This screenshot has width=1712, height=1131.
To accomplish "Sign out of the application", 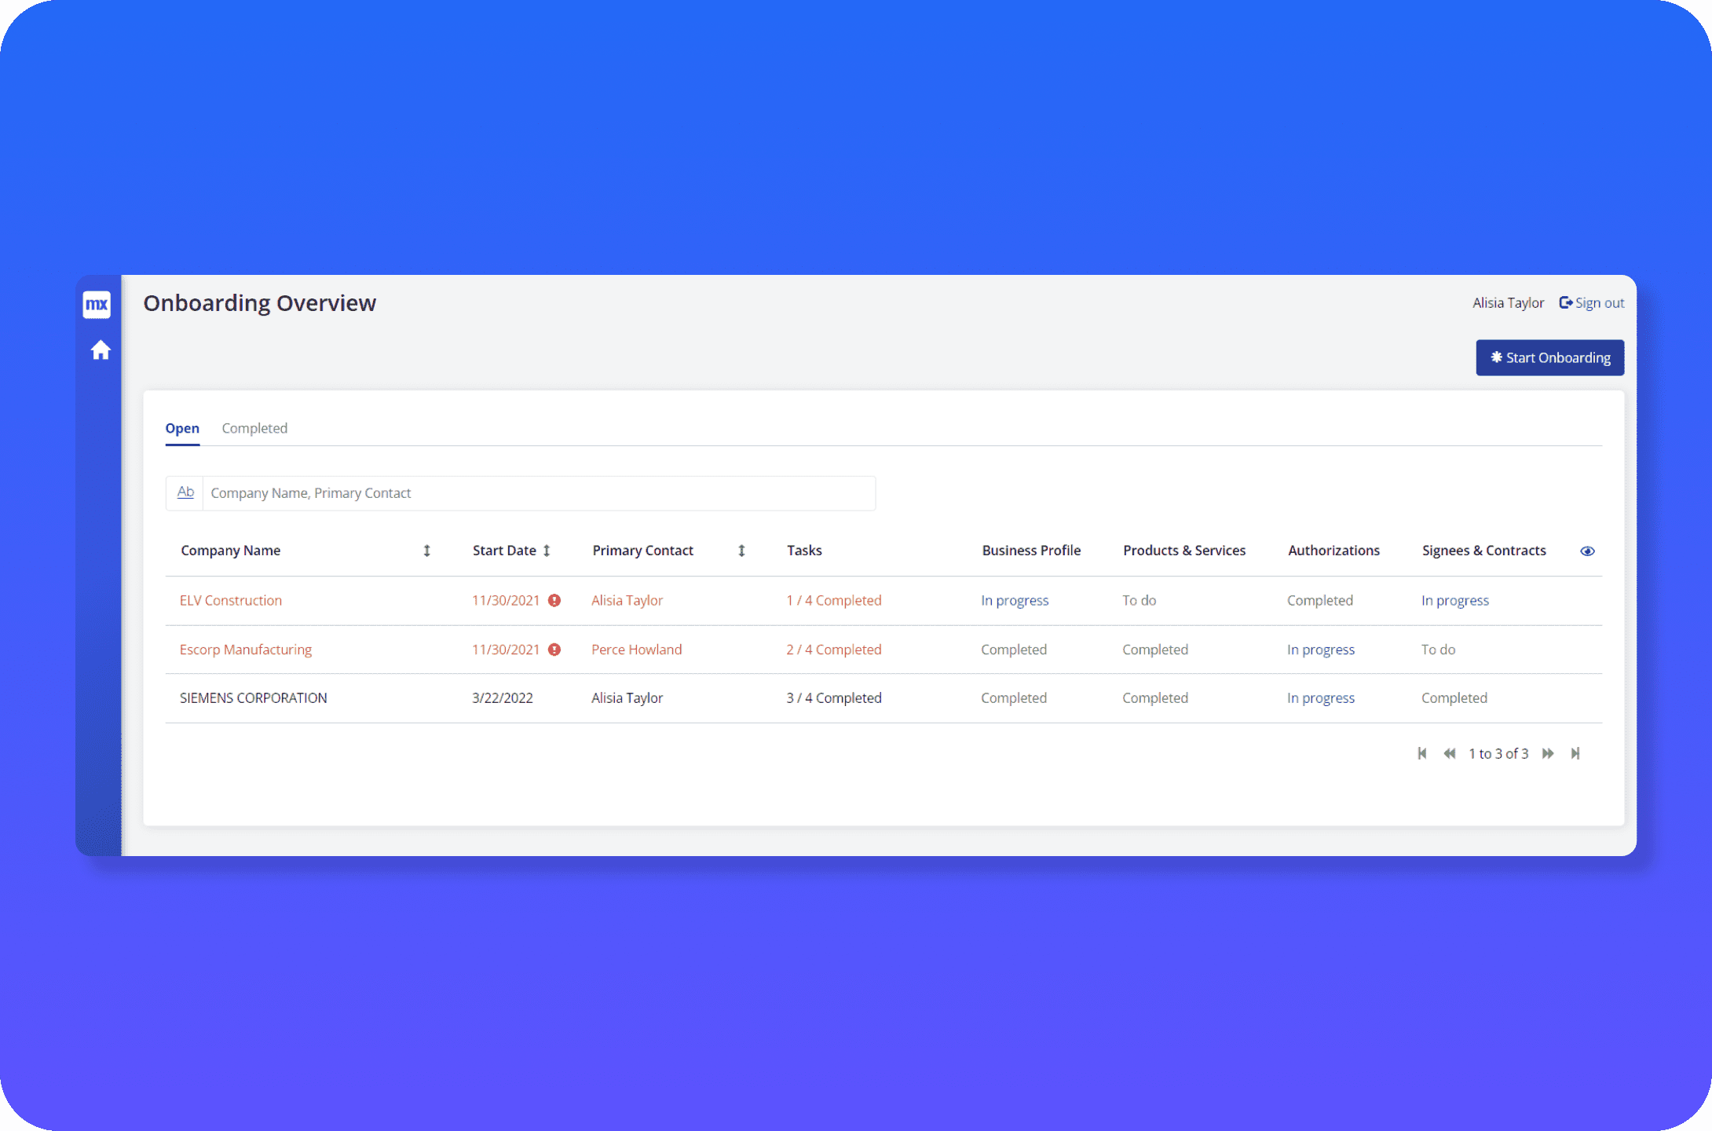I will pos(1592,303).
